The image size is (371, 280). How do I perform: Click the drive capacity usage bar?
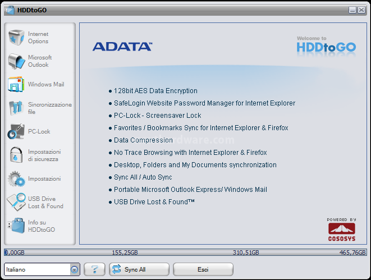[185, 253]
